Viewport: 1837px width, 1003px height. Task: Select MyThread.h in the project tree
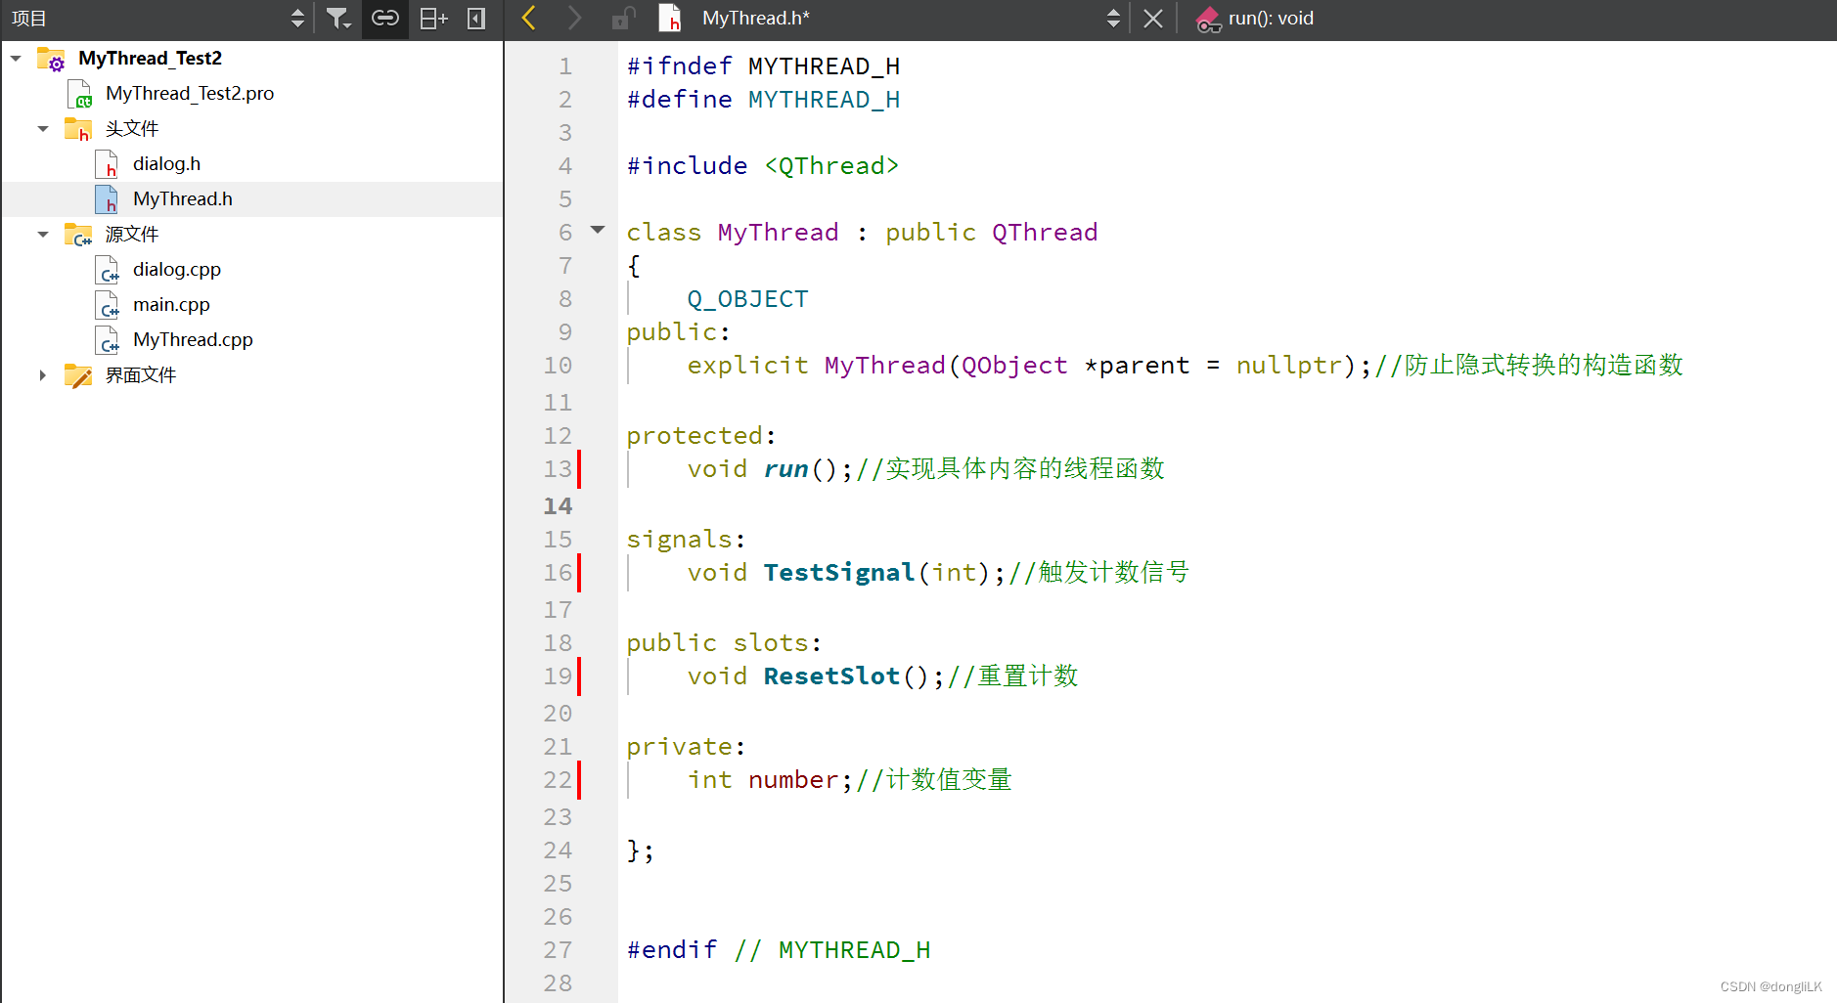(x=183, y=199)
